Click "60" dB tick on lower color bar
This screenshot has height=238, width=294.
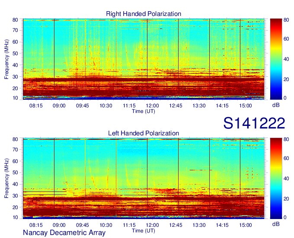point(286,158)
